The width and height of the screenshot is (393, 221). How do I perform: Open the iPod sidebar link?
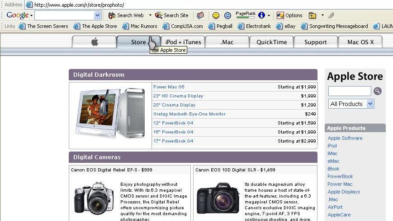(332, 146)
